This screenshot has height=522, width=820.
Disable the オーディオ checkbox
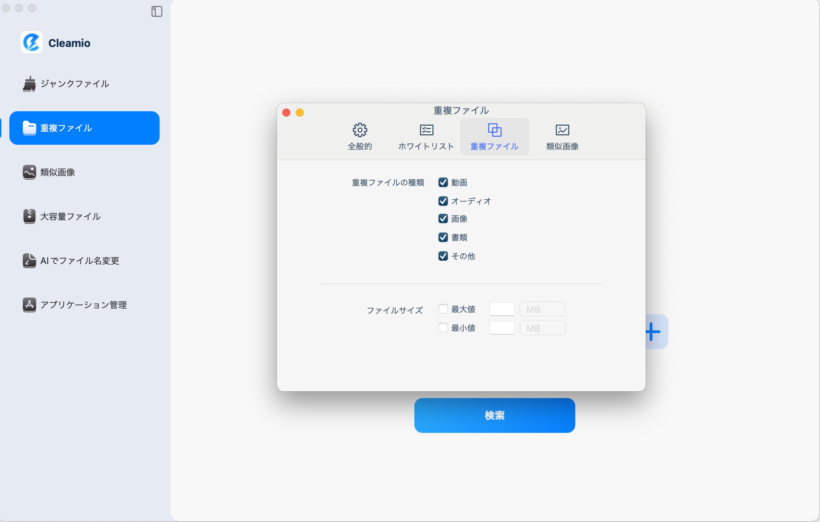[x=443, y=201]
